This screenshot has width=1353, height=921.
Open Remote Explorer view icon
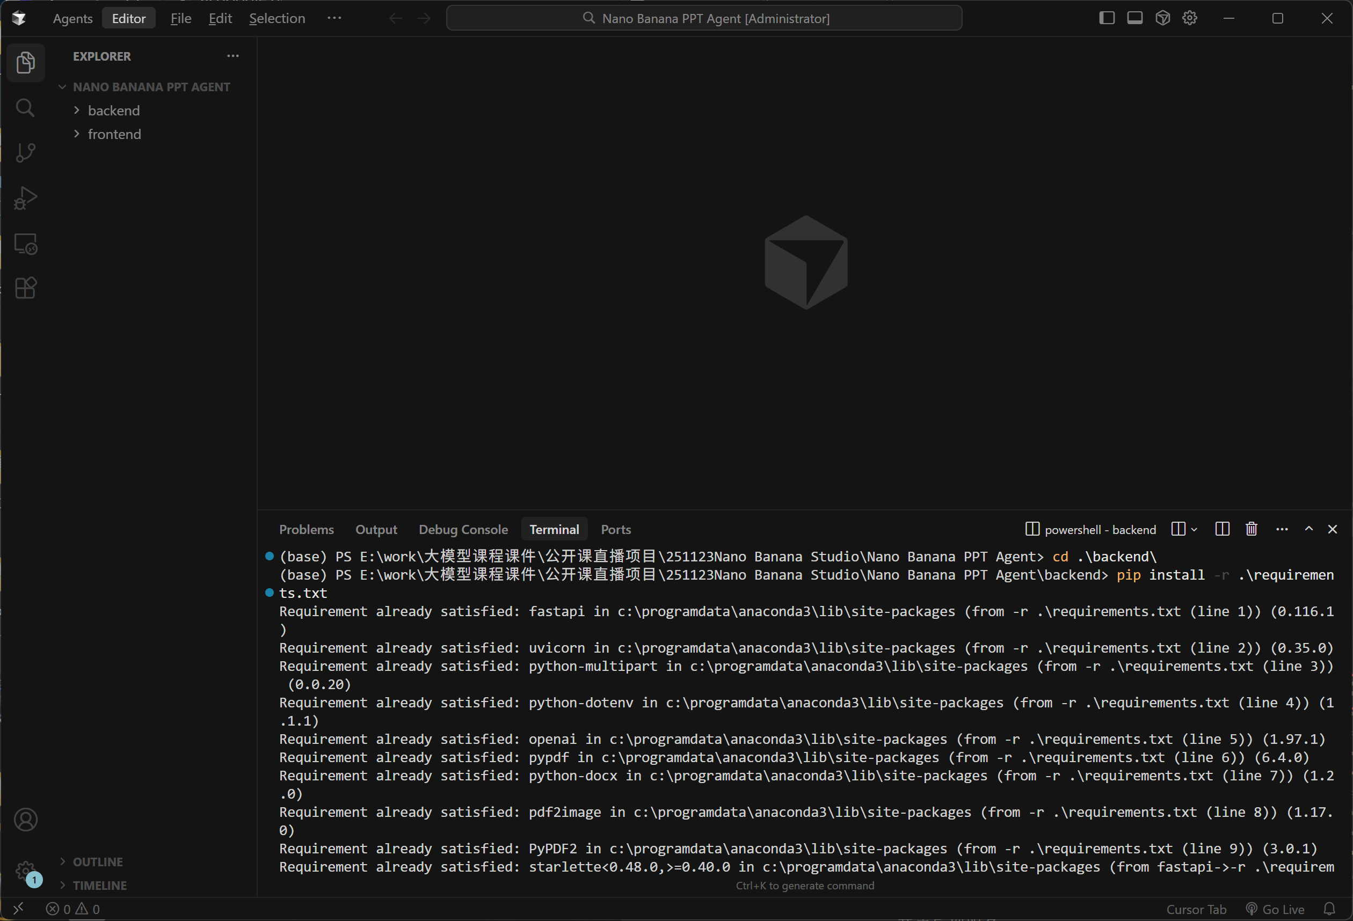[26, 243]
